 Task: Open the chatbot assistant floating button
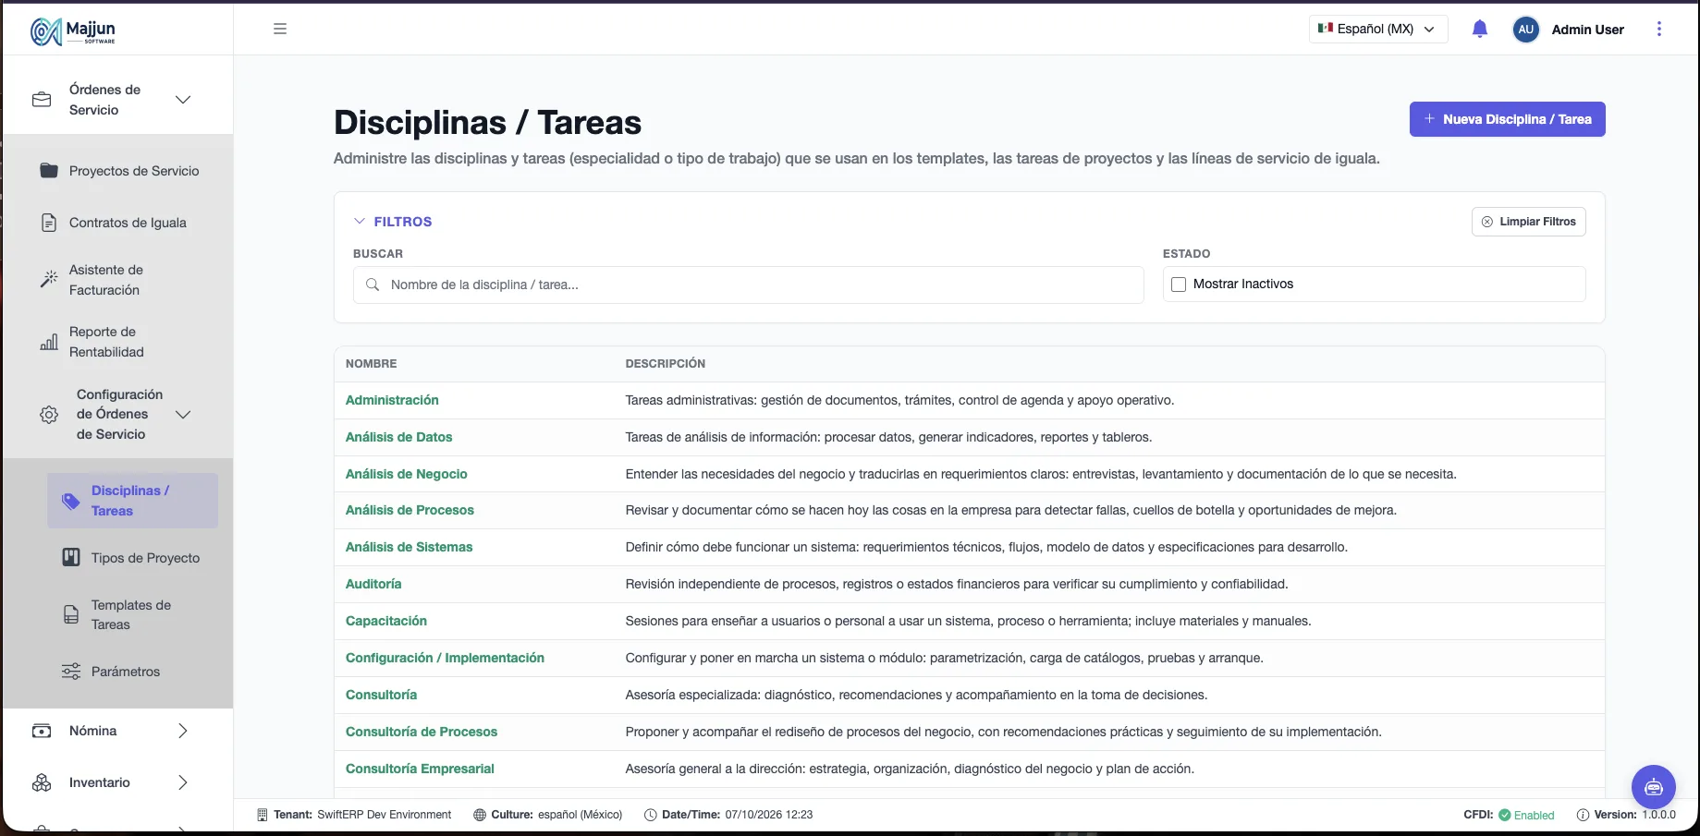[1653, 787]
